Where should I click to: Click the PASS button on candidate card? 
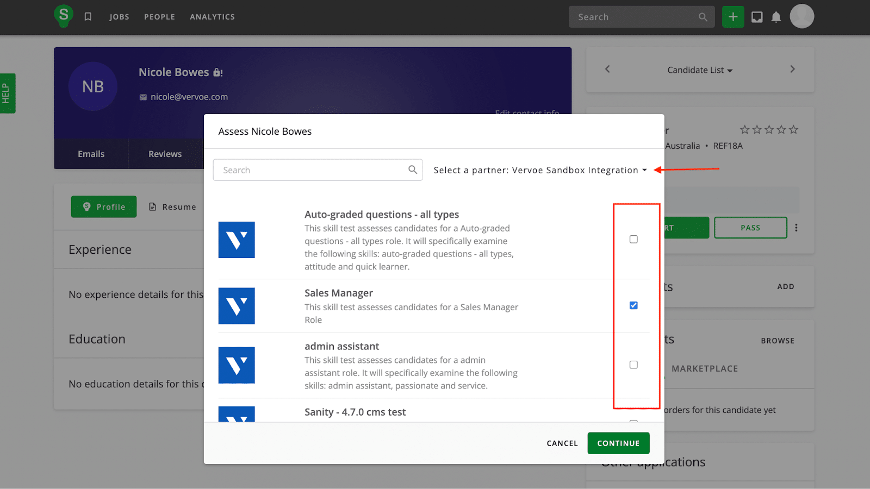coord(750,228)
